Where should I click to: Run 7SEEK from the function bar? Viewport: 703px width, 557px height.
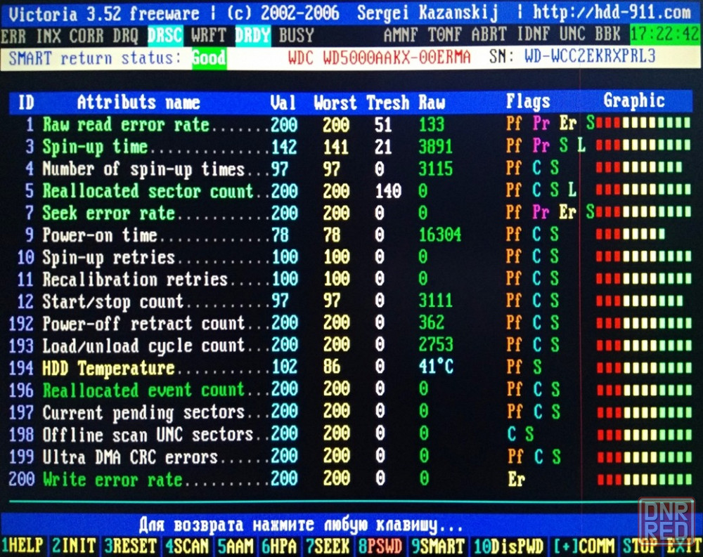[x=328, y=546]
